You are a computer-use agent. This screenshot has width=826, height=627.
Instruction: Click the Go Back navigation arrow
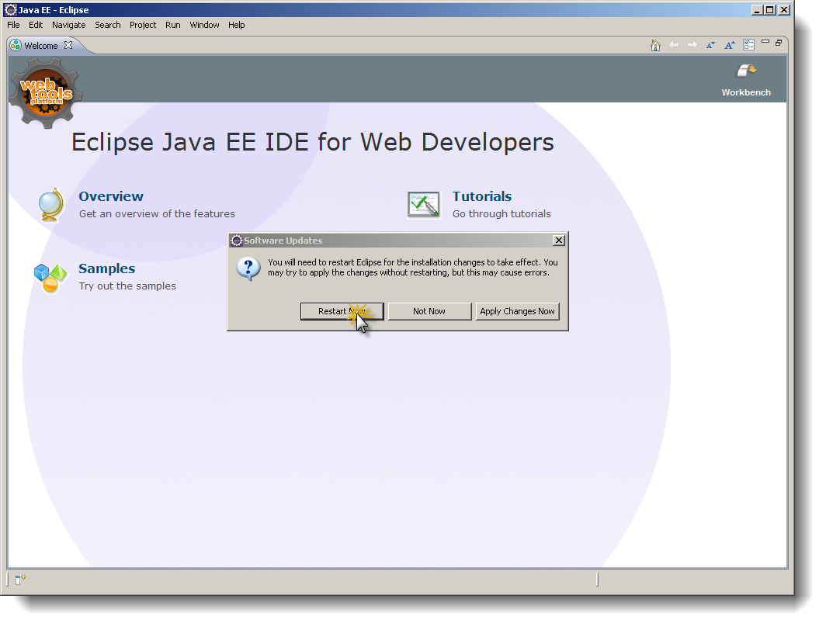674,45
